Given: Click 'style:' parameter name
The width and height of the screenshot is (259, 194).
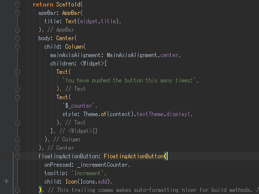Looking at the screenshot, I should click(x=71, y=114).
